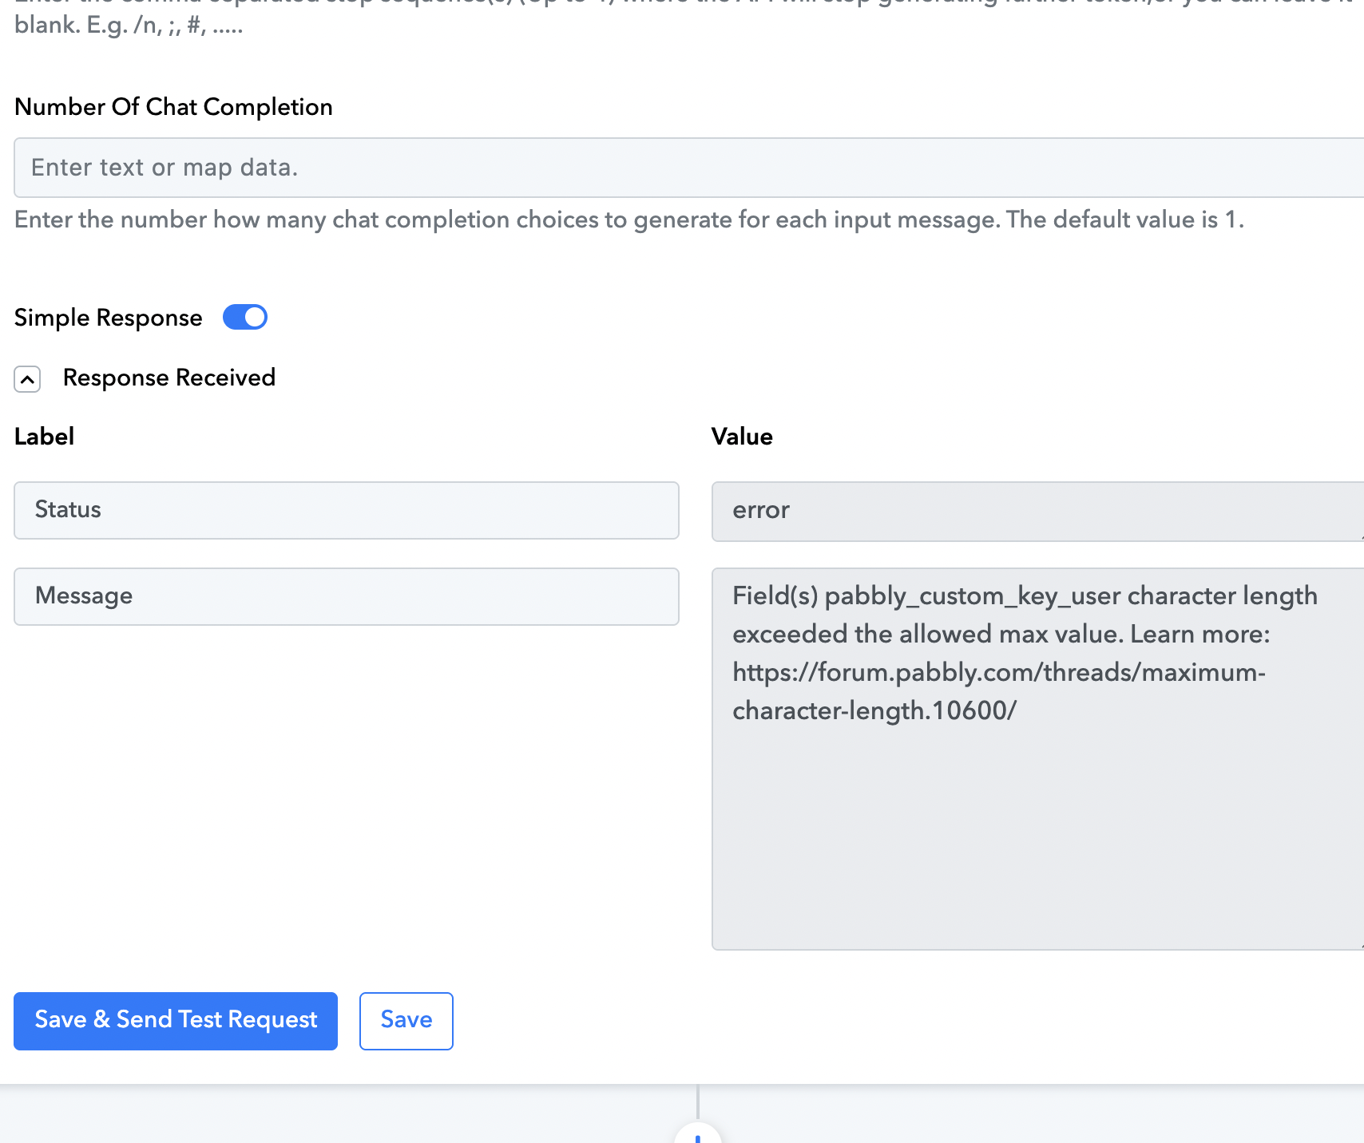Viewport: 1364px width, 1143px height.
Task: Collapse the Response Received section chevron
Action: pyautogui.click(x=27, y=379)
